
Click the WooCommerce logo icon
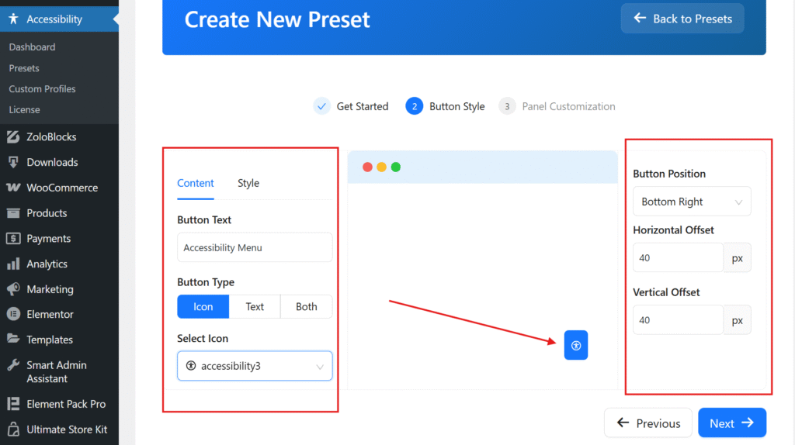pyautogui.click(x=12, y=188)
